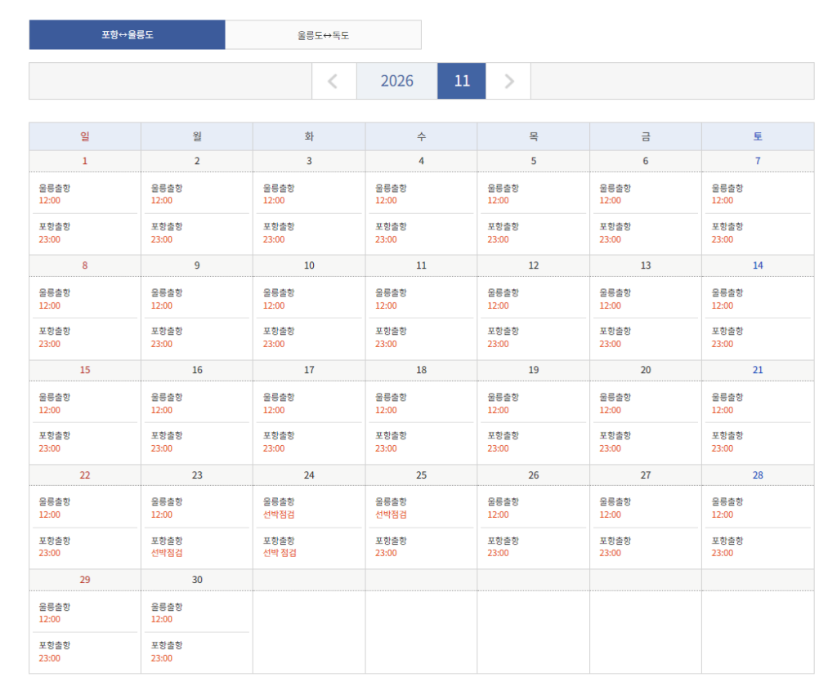Image resolution: width=837 pixels, height=686 pixels.
Task: Switch to the 포항↔울릉도 route tab
Action: click(x=127, y=34)
